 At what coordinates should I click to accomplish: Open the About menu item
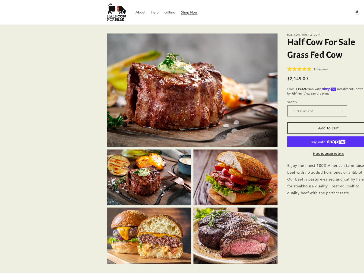coord(140,12)
